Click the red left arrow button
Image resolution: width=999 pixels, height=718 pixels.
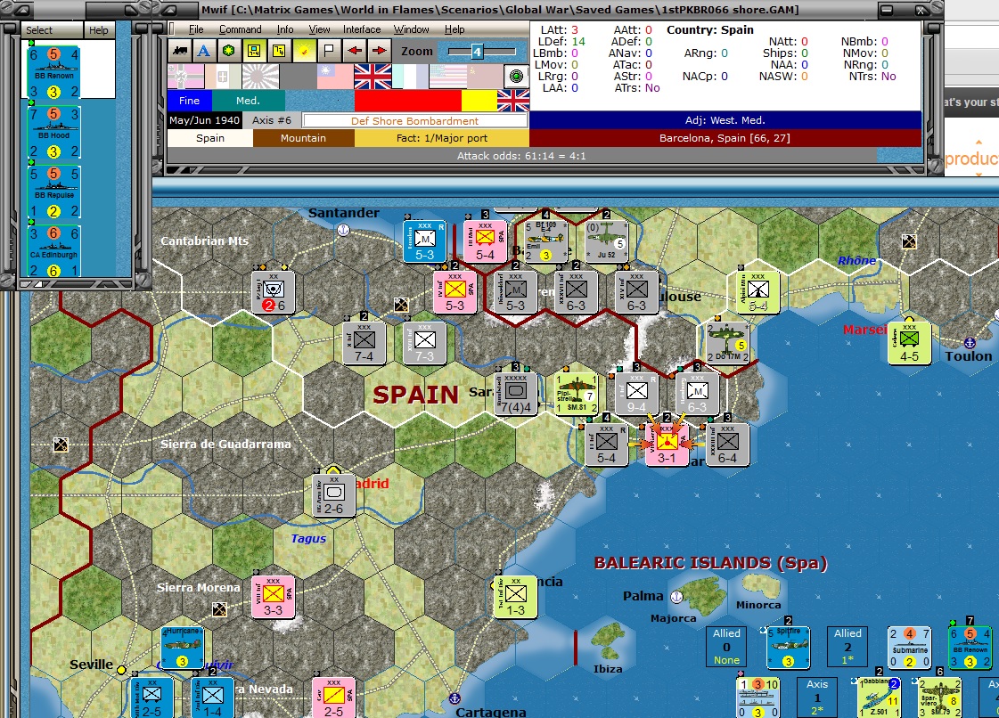[354, 51]
